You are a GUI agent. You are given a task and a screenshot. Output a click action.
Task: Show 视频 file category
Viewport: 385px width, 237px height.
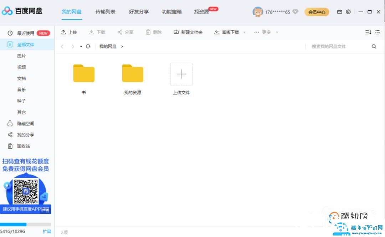21,67
